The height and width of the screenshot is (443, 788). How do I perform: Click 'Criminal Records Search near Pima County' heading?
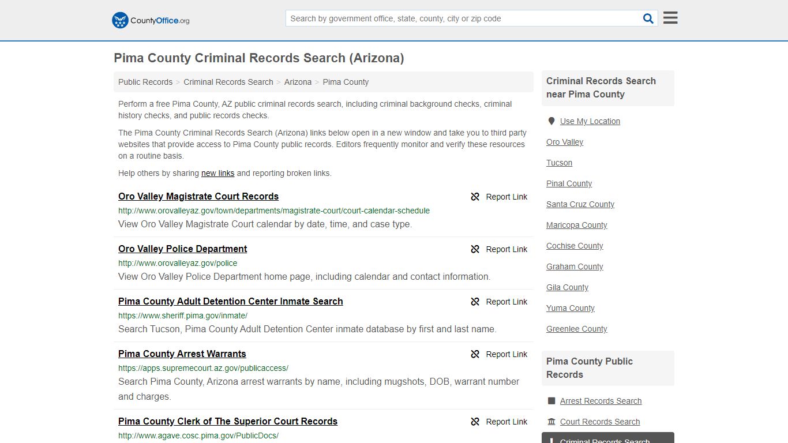[601, 88]
